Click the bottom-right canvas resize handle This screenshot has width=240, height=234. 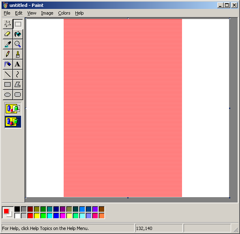229,198
